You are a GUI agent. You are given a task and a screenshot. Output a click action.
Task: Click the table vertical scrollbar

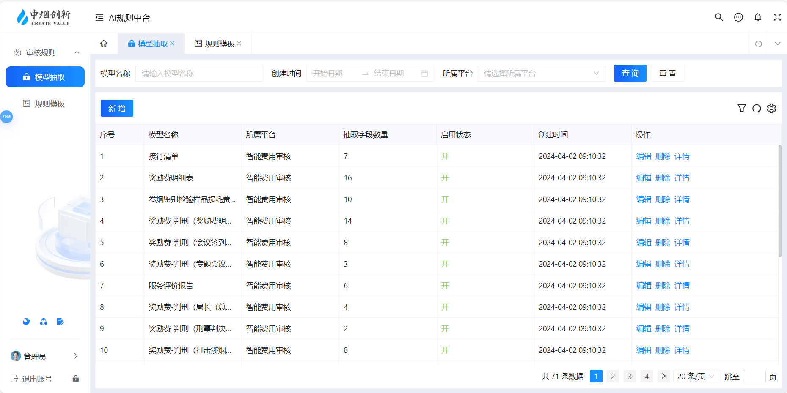(780, 201)
